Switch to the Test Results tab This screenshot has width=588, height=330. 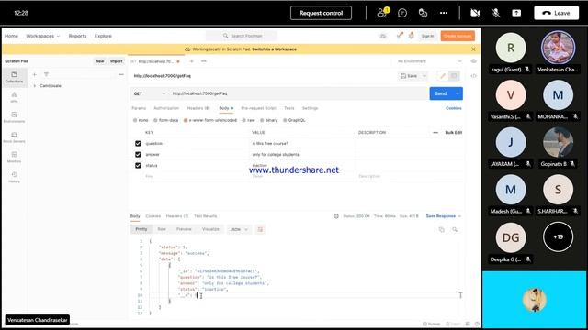[x=205, y=216]
